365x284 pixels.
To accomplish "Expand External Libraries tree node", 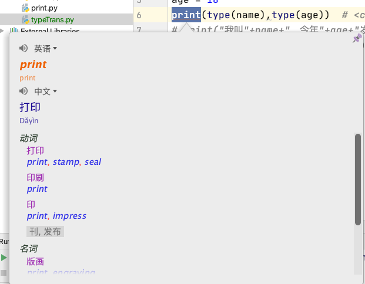I will click(x=2, y=31).
